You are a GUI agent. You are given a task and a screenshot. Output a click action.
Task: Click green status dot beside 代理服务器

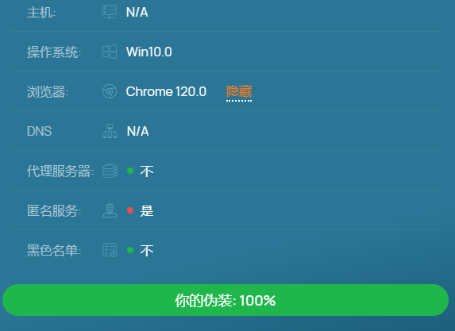click(130, 171)
